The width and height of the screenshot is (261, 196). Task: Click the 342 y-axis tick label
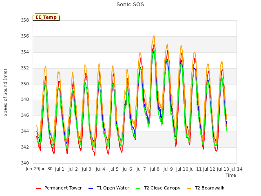click(x=25, y=147)
